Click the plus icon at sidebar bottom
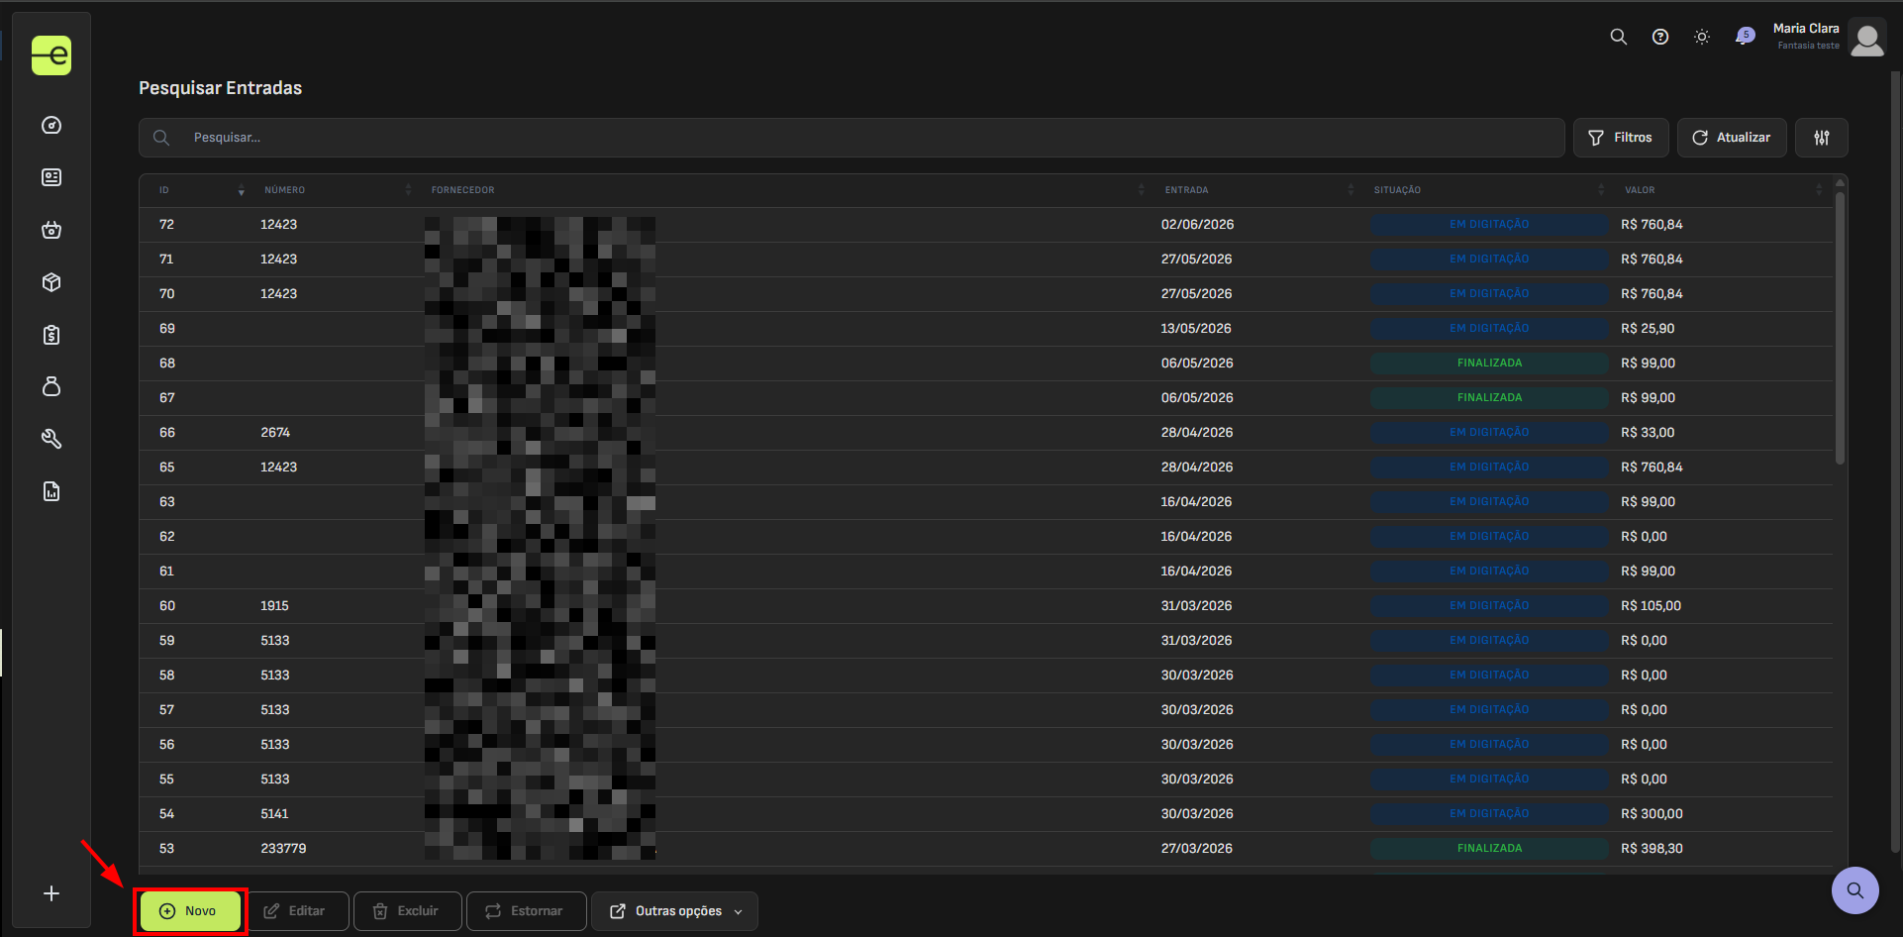 coord(51,893)
